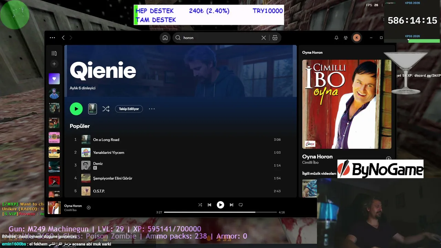
Task: Click the 1:14 duration of "Deniz"
Action: click(x=277, y=165)
